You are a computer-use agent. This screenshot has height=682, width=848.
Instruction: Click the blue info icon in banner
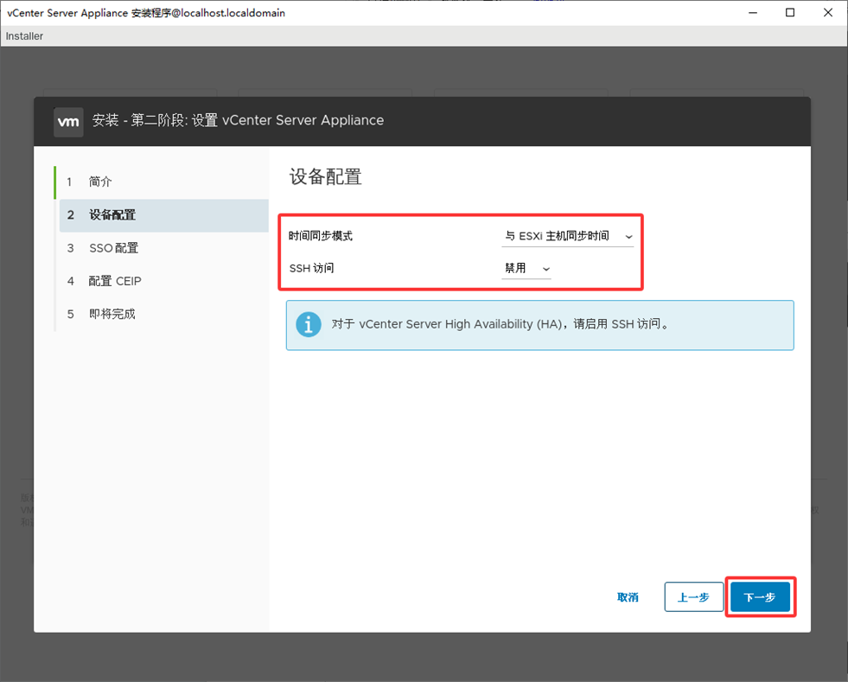[x=308, y=325]
